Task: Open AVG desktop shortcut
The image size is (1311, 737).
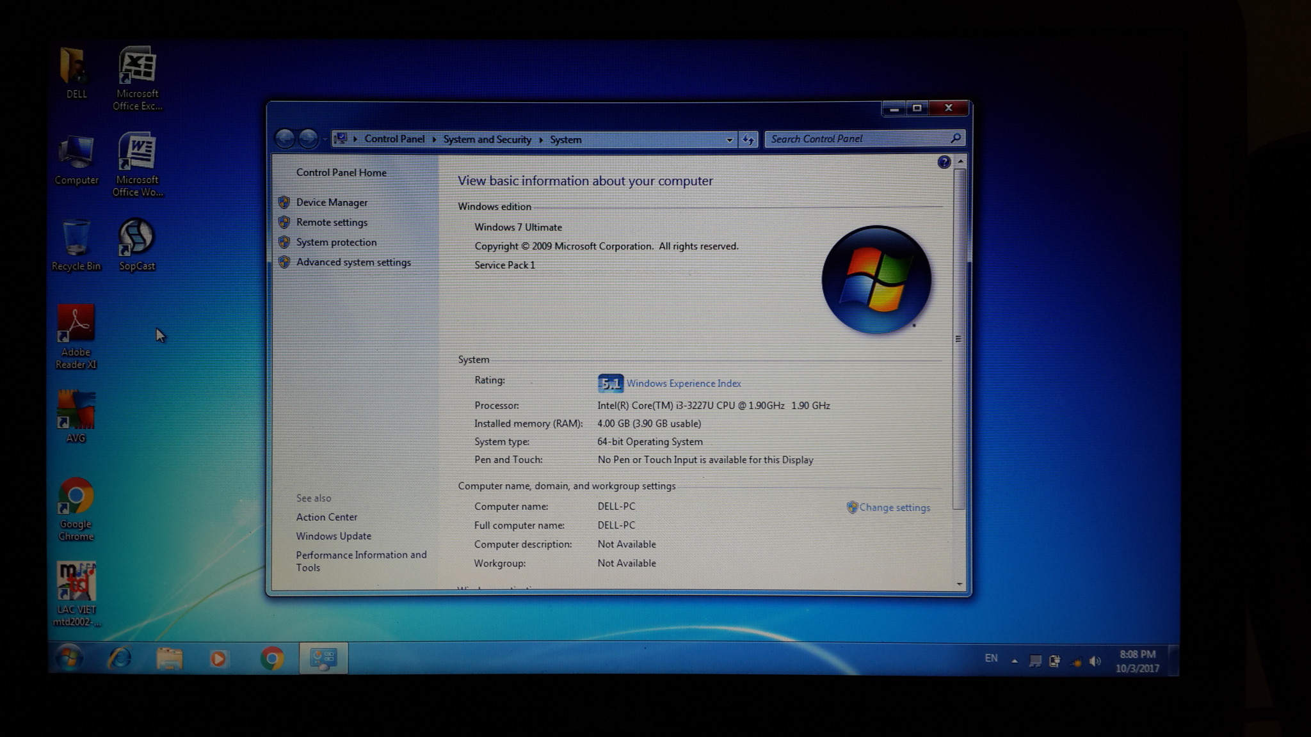Action: click(x=76, y=416)
